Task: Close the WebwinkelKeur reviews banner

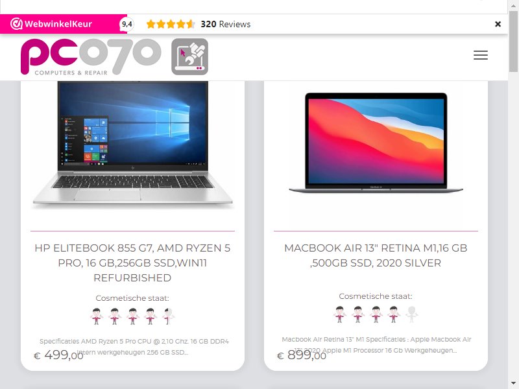Action: click(x=498, y=24)
